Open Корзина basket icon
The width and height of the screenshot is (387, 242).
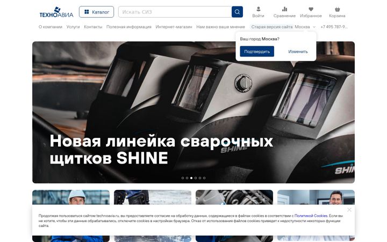(337, 12)
